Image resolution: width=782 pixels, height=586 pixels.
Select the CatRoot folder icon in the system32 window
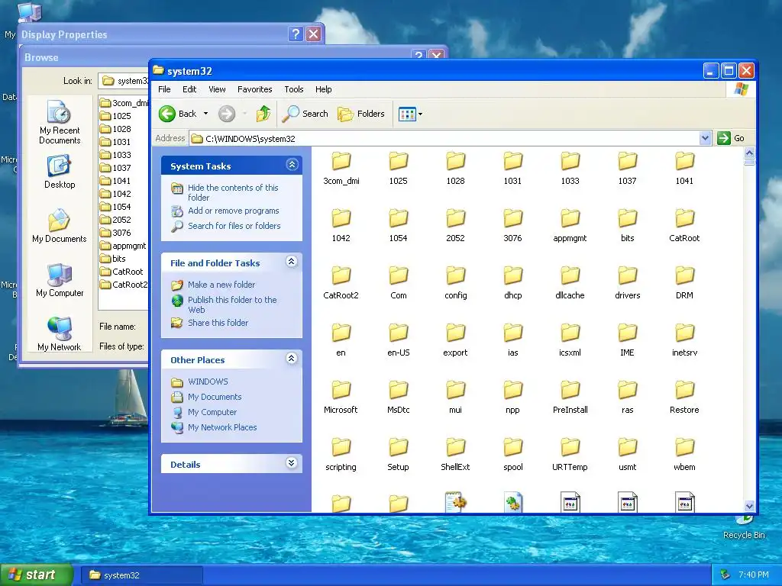685,218
